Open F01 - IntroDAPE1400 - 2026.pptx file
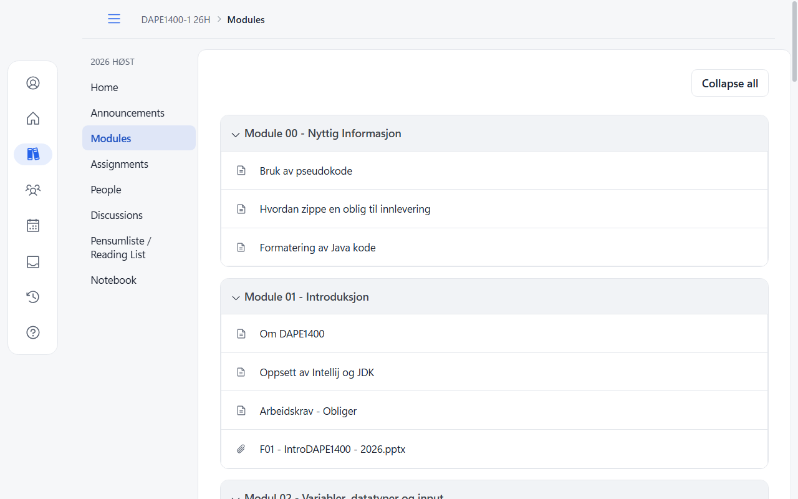Viewport: 798px width, 499px height. pos(333,449)
